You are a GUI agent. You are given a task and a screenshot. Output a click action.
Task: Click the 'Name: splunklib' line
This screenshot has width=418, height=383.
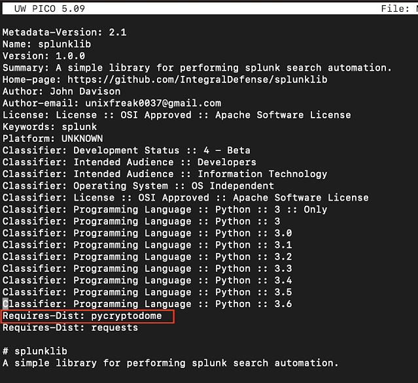tap(46, 44)
